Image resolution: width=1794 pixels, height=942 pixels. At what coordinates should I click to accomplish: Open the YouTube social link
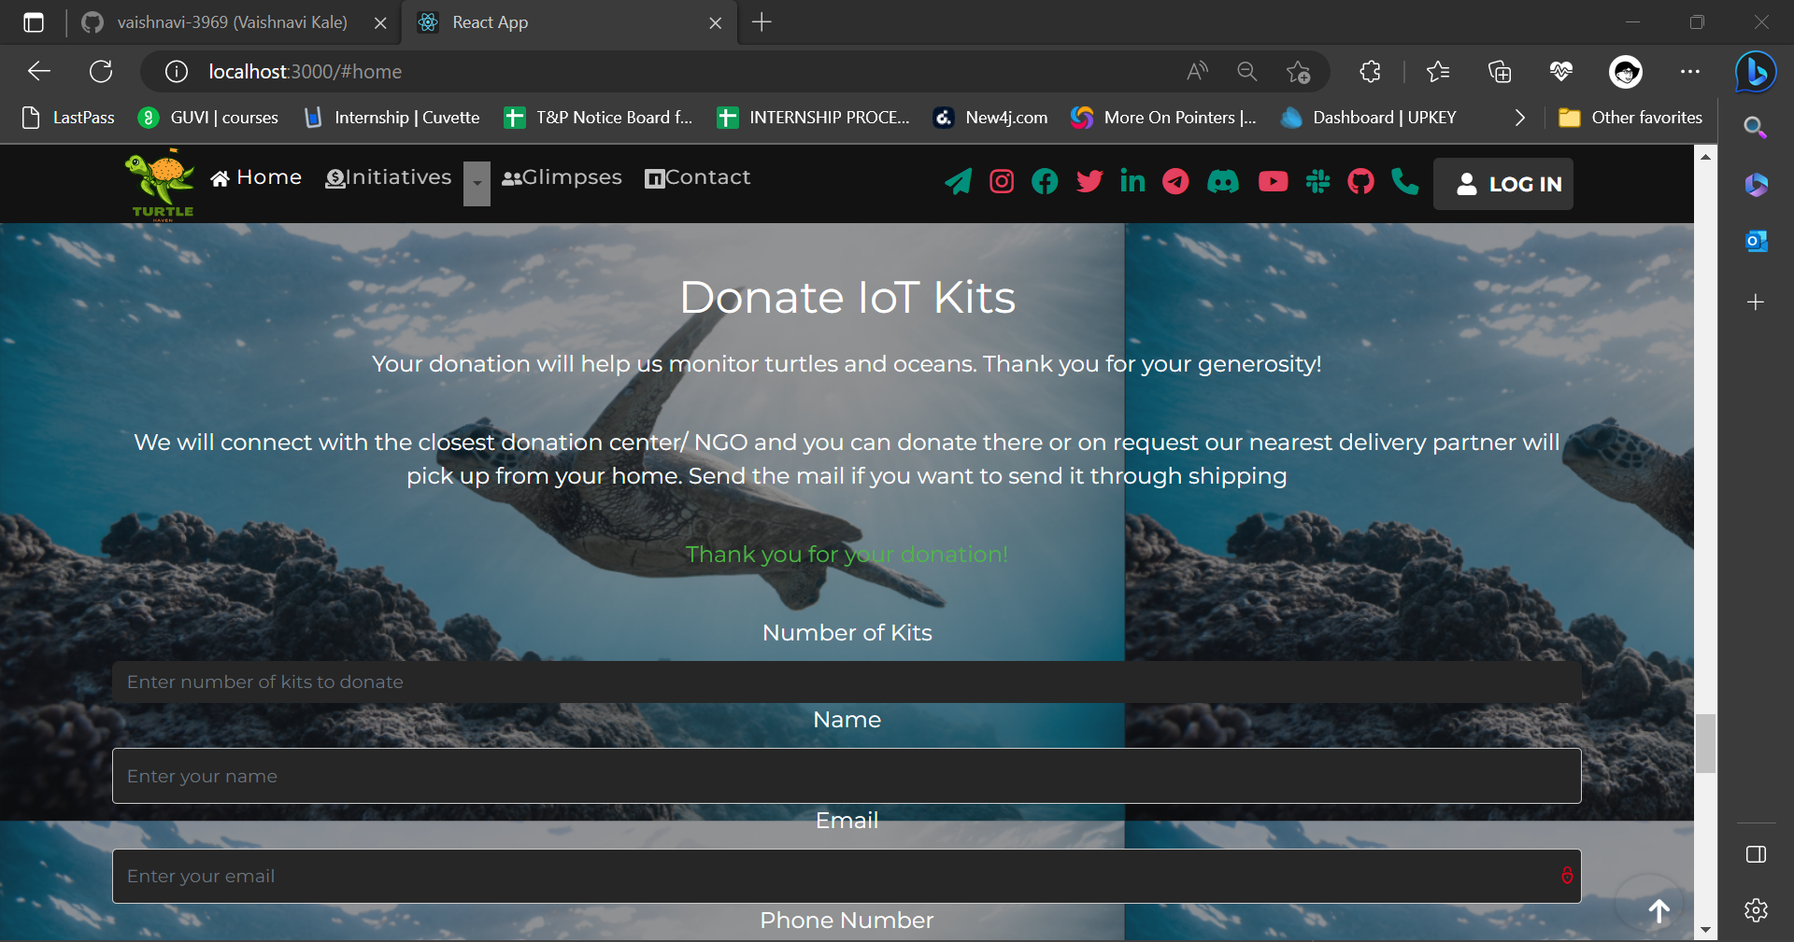(x=1273, y=181)
